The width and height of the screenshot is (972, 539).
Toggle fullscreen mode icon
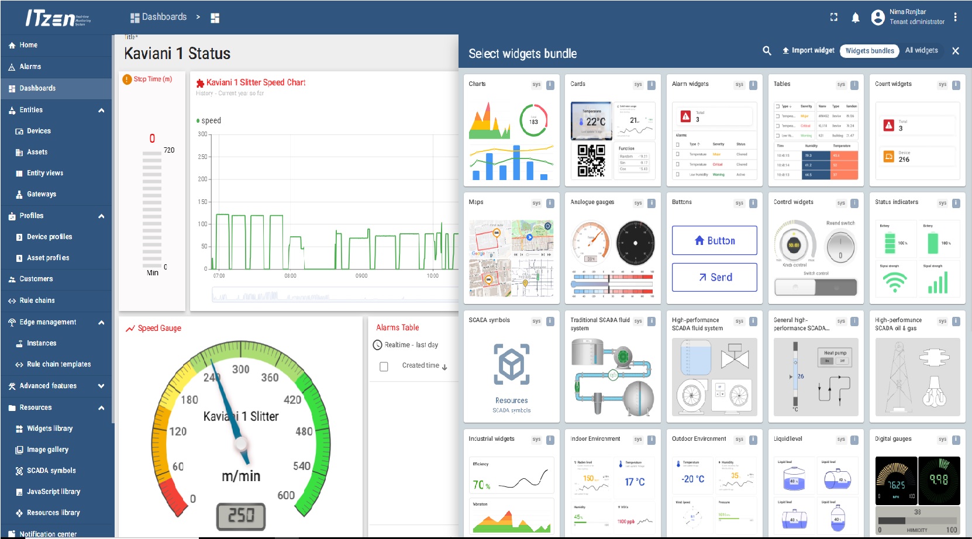pos(833,18)
